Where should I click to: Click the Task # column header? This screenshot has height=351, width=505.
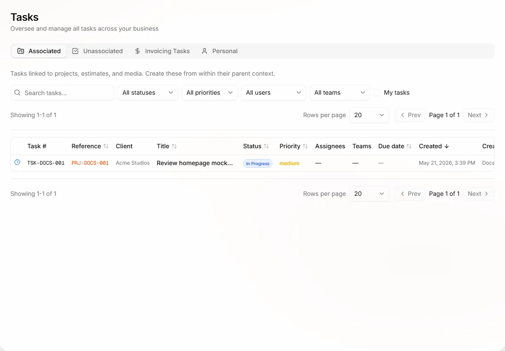tap(37, 146)
